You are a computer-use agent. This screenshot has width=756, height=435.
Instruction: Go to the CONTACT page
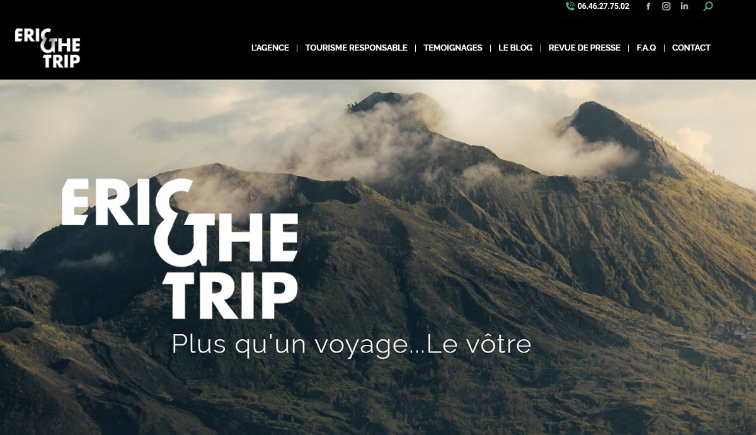[691, 48]
